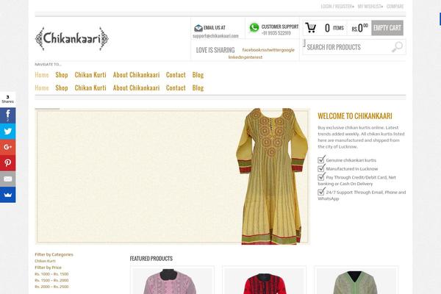
Task: Filter price Rs. 1000 – Rs. 1500
Action: pos(51,274)
